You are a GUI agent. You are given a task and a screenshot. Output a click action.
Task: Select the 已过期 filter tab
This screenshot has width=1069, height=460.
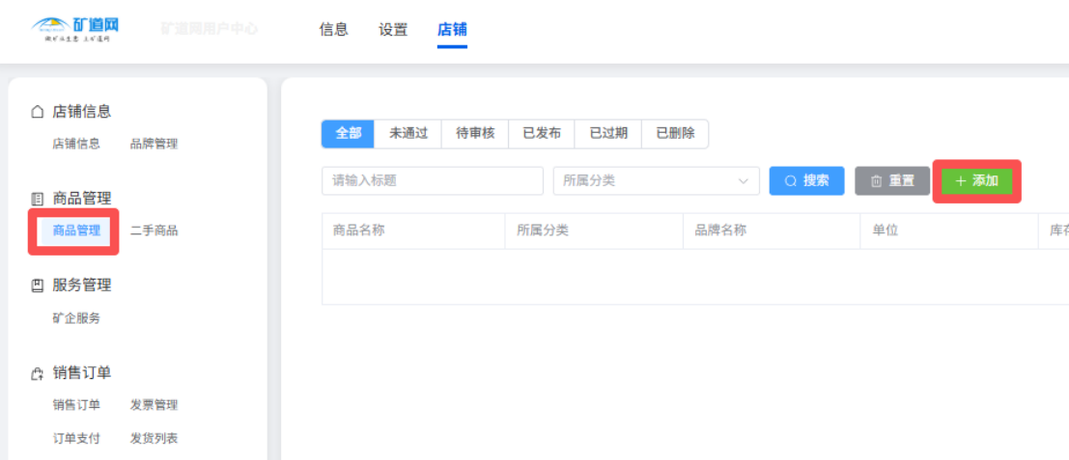tap(608, 134)
